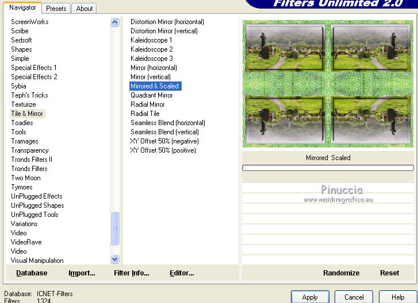
Task: Open Help
Action: coord(398,297)
